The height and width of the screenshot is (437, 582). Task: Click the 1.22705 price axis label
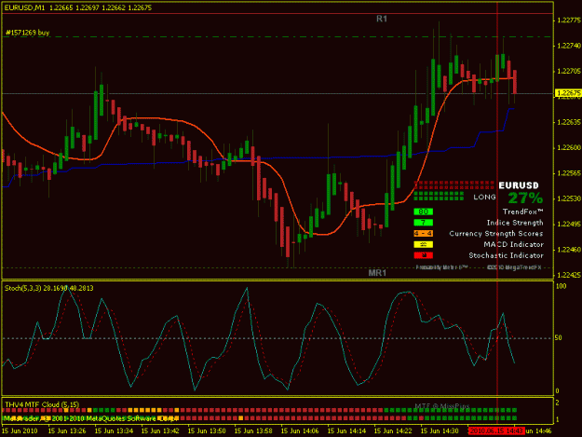pos(569,72)
